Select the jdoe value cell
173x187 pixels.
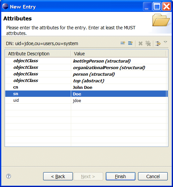point(118,100)
